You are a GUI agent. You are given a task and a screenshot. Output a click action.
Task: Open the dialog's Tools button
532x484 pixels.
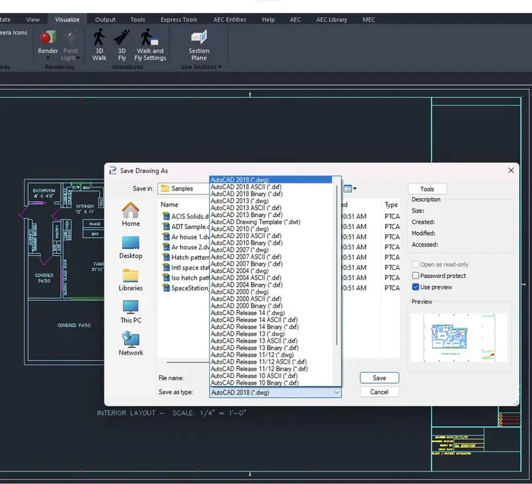tap(427, 189)
